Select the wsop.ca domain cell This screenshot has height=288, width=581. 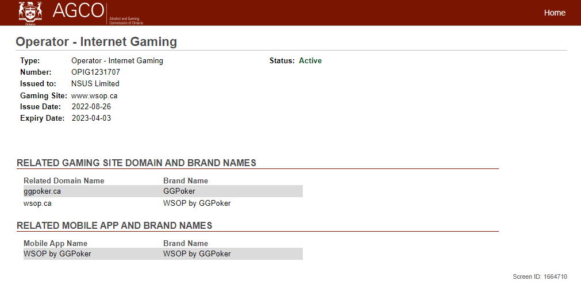pyautogui.click(x=37, y=203)
